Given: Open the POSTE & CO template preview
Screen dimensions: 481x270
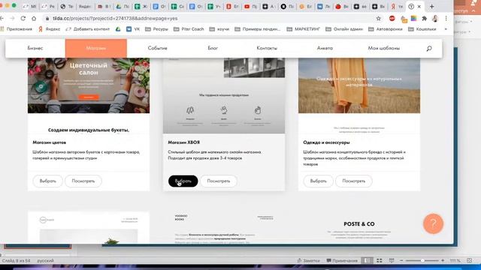Looking at the screenshot, I should click(359, 228).
